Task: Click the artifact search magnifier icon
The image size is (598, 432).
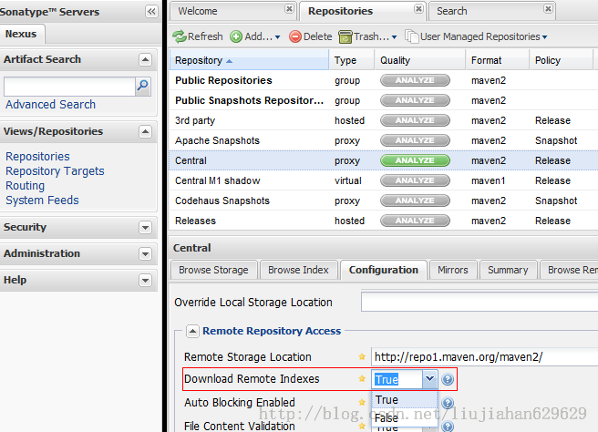Action: [143, 87]
